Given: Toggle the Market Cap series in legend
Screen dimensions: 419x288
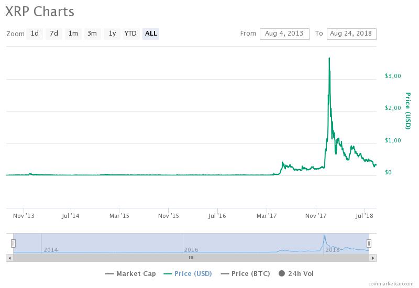Looking at the screenshot, I should coord(130,273).
